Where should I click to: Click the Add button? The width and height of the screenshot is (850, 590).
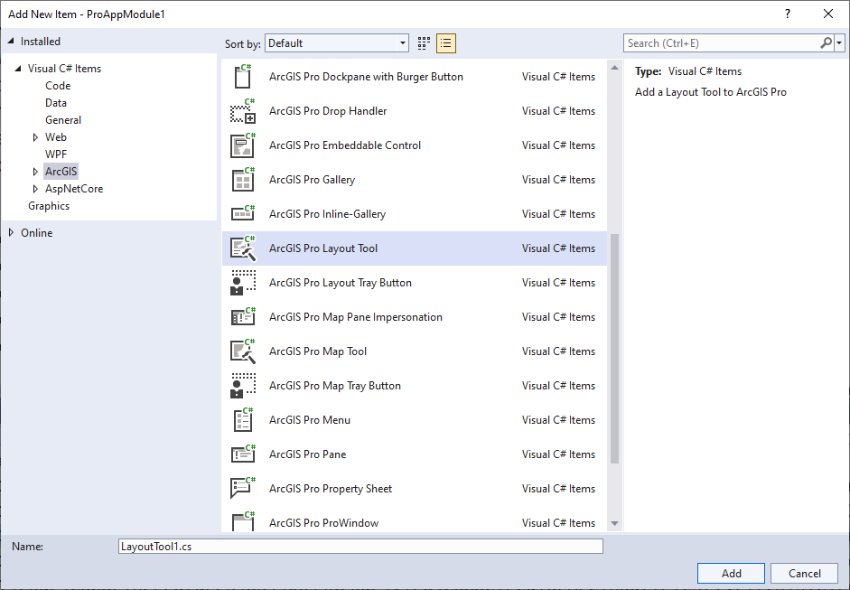point(730,573)
